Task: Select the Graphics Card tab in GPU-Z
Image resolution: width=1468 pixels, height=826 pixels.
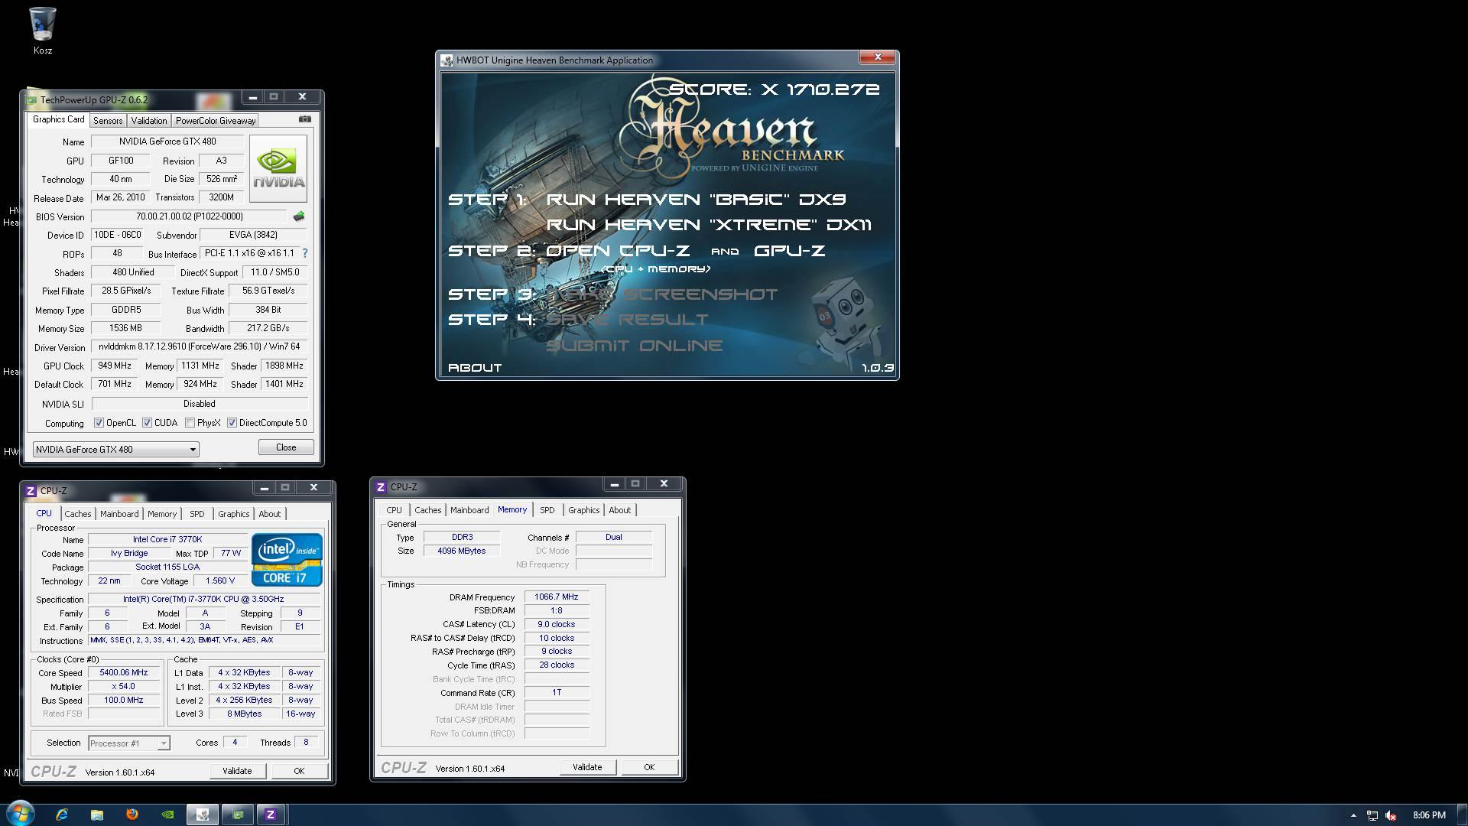Action: click(x=58, y=119)
